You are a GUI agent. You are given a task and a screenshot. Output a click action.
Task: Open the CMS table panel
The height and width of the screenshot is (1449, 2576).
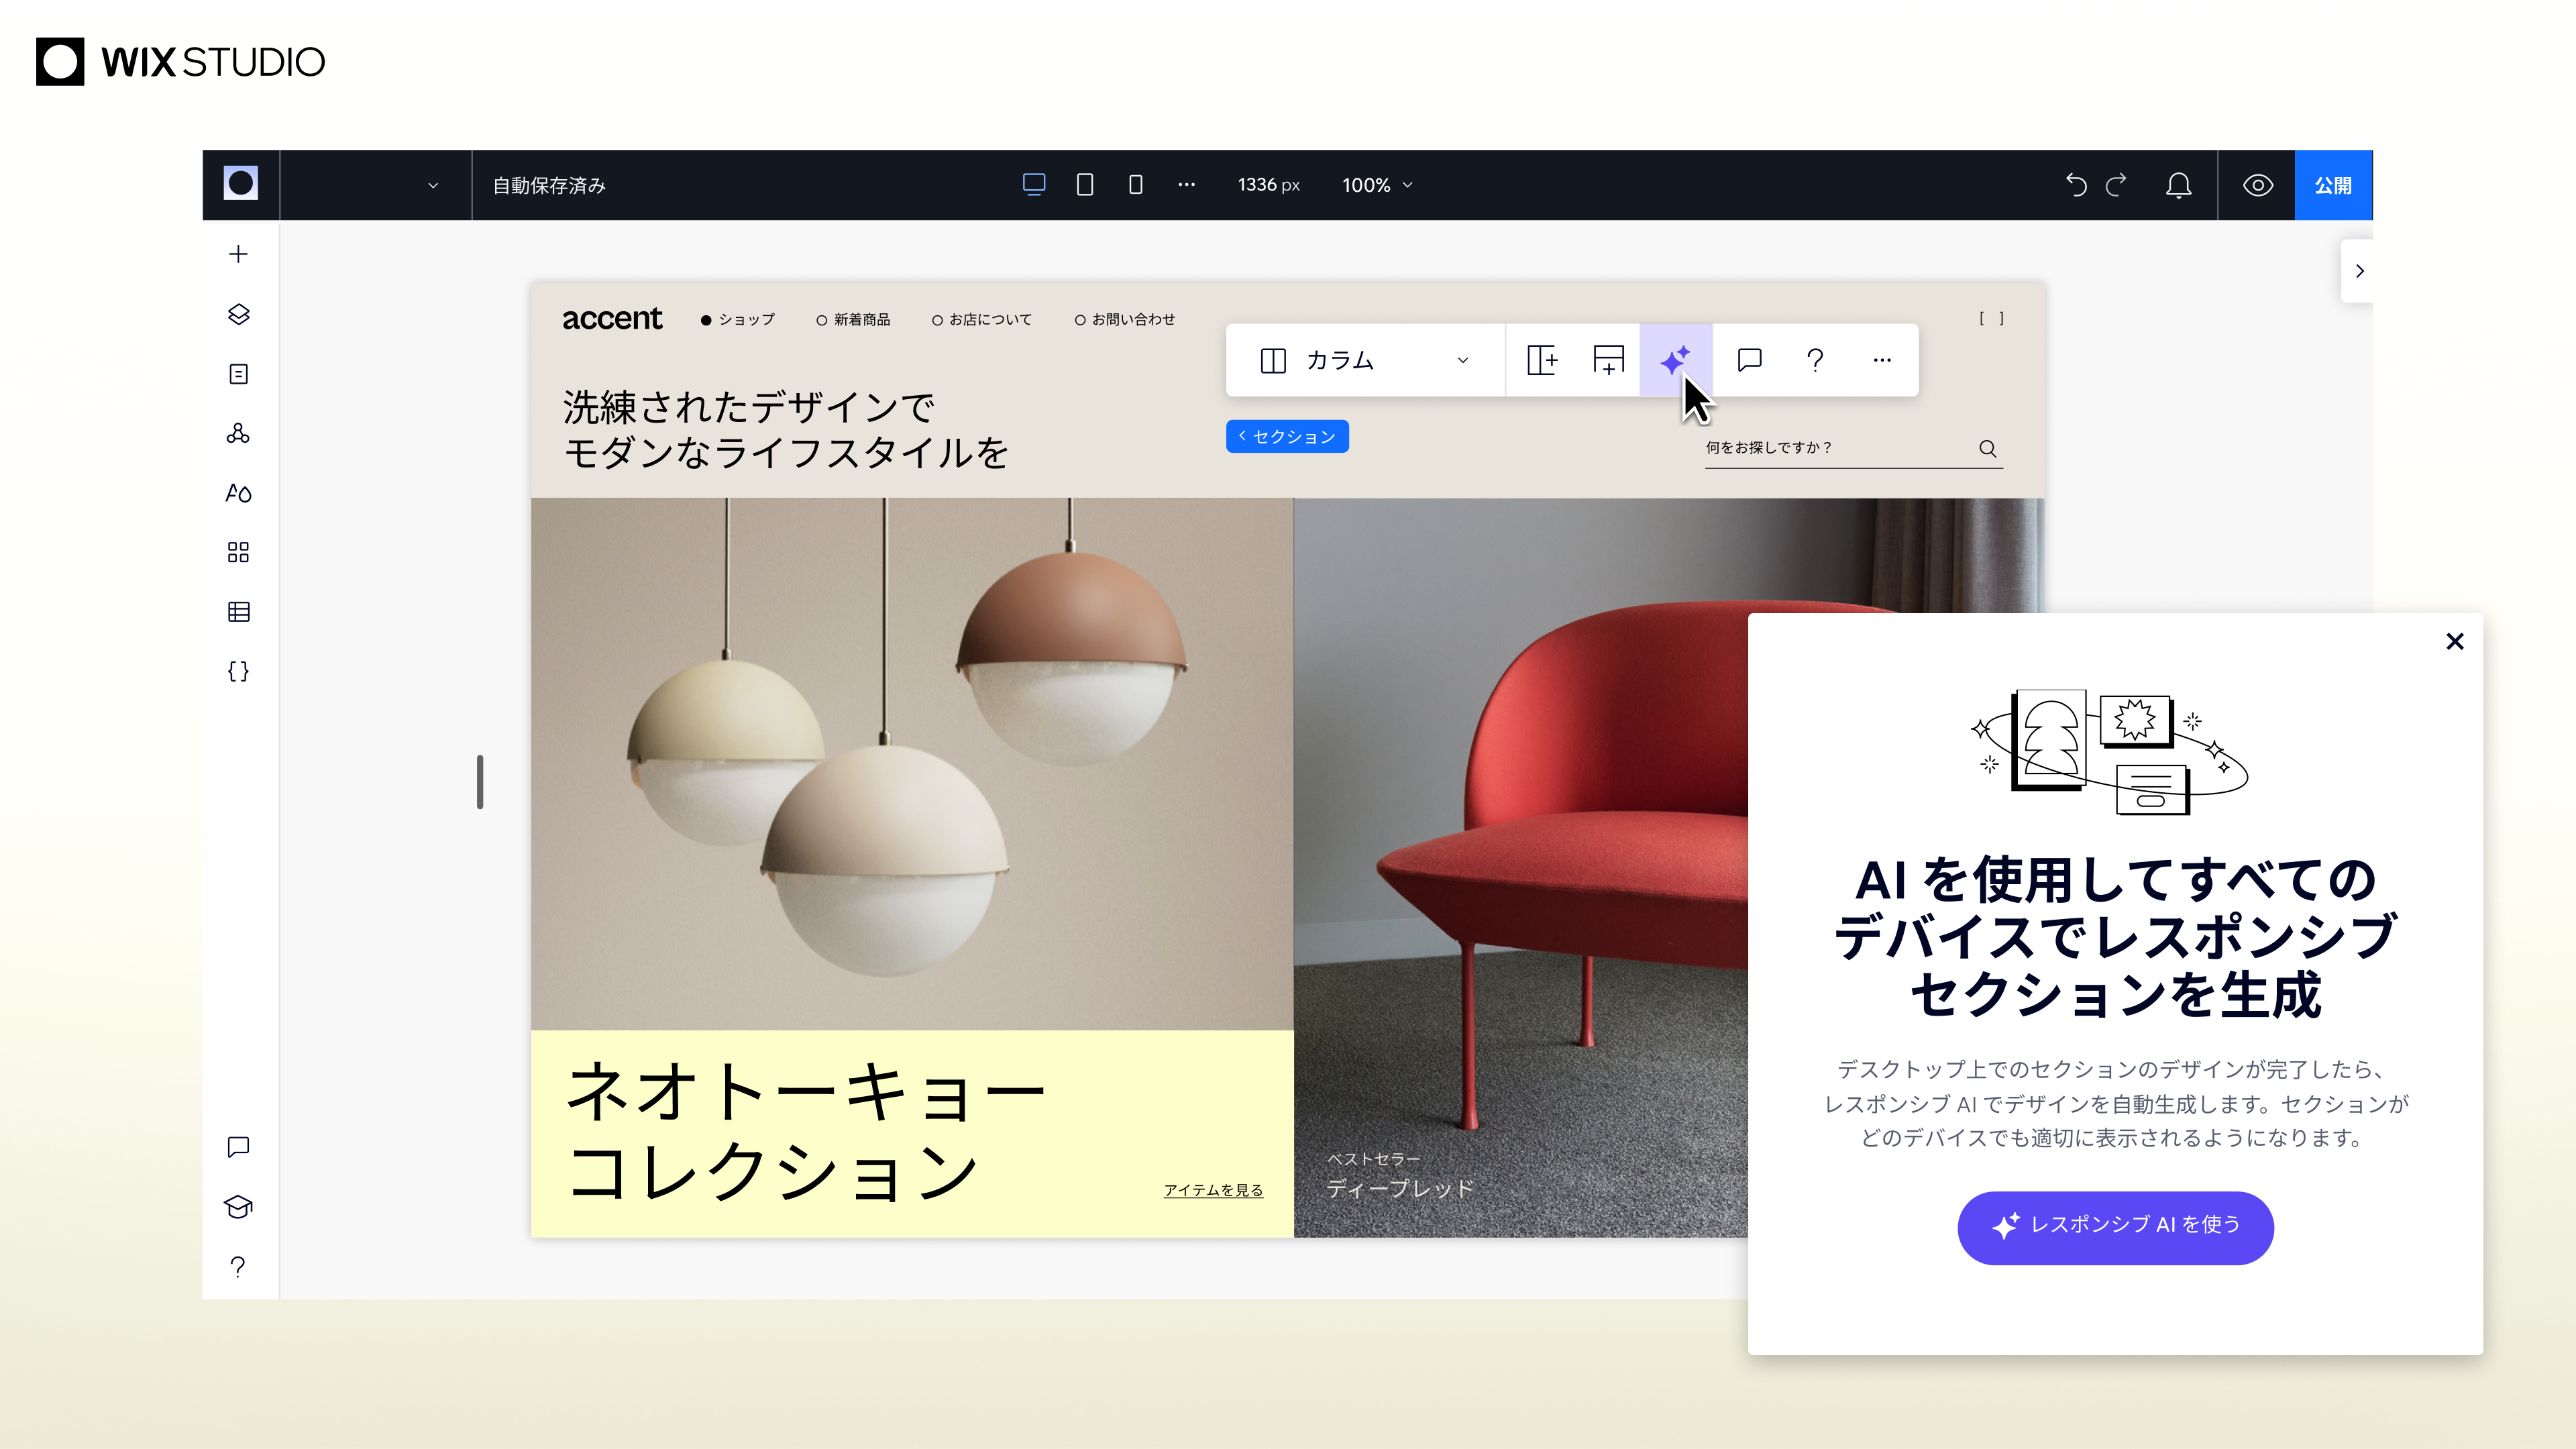(238, 611)
